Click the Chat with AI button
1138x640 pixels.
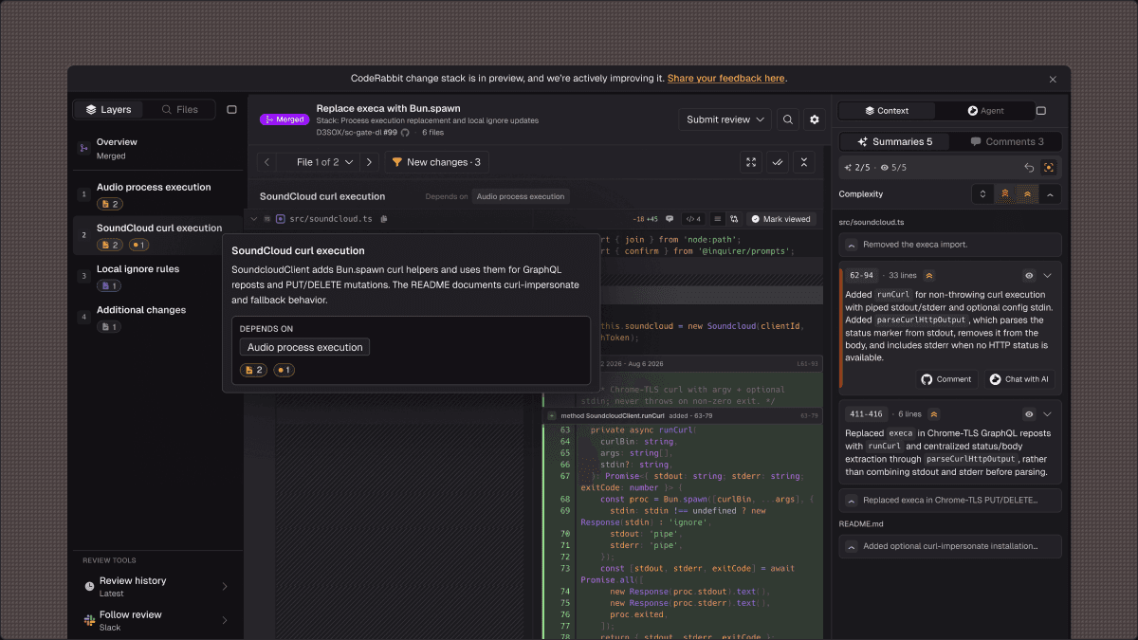1019,379
